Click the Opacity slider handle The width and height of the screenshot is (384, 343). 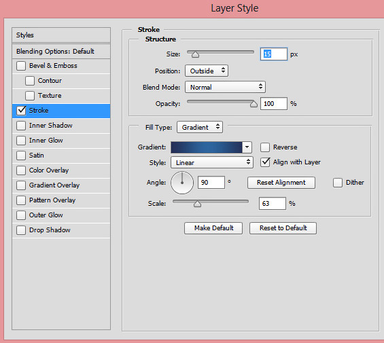tap(254, 104)
